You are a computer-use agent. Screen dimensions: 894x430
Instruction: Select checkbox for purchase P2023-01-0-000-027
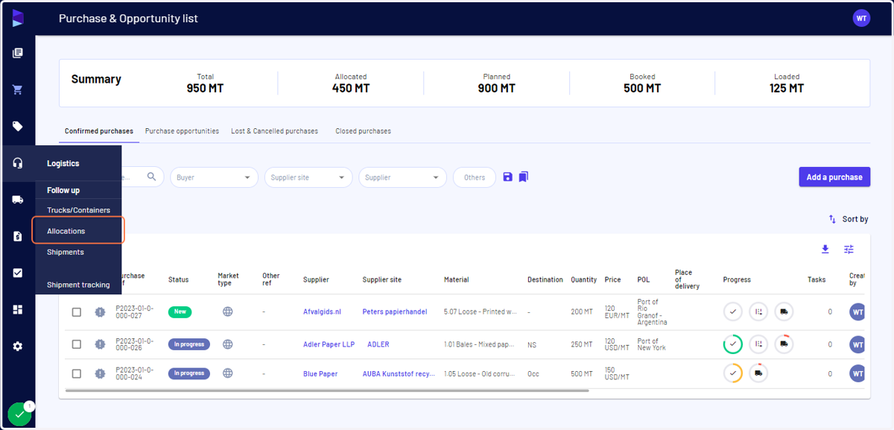[77, 312]
